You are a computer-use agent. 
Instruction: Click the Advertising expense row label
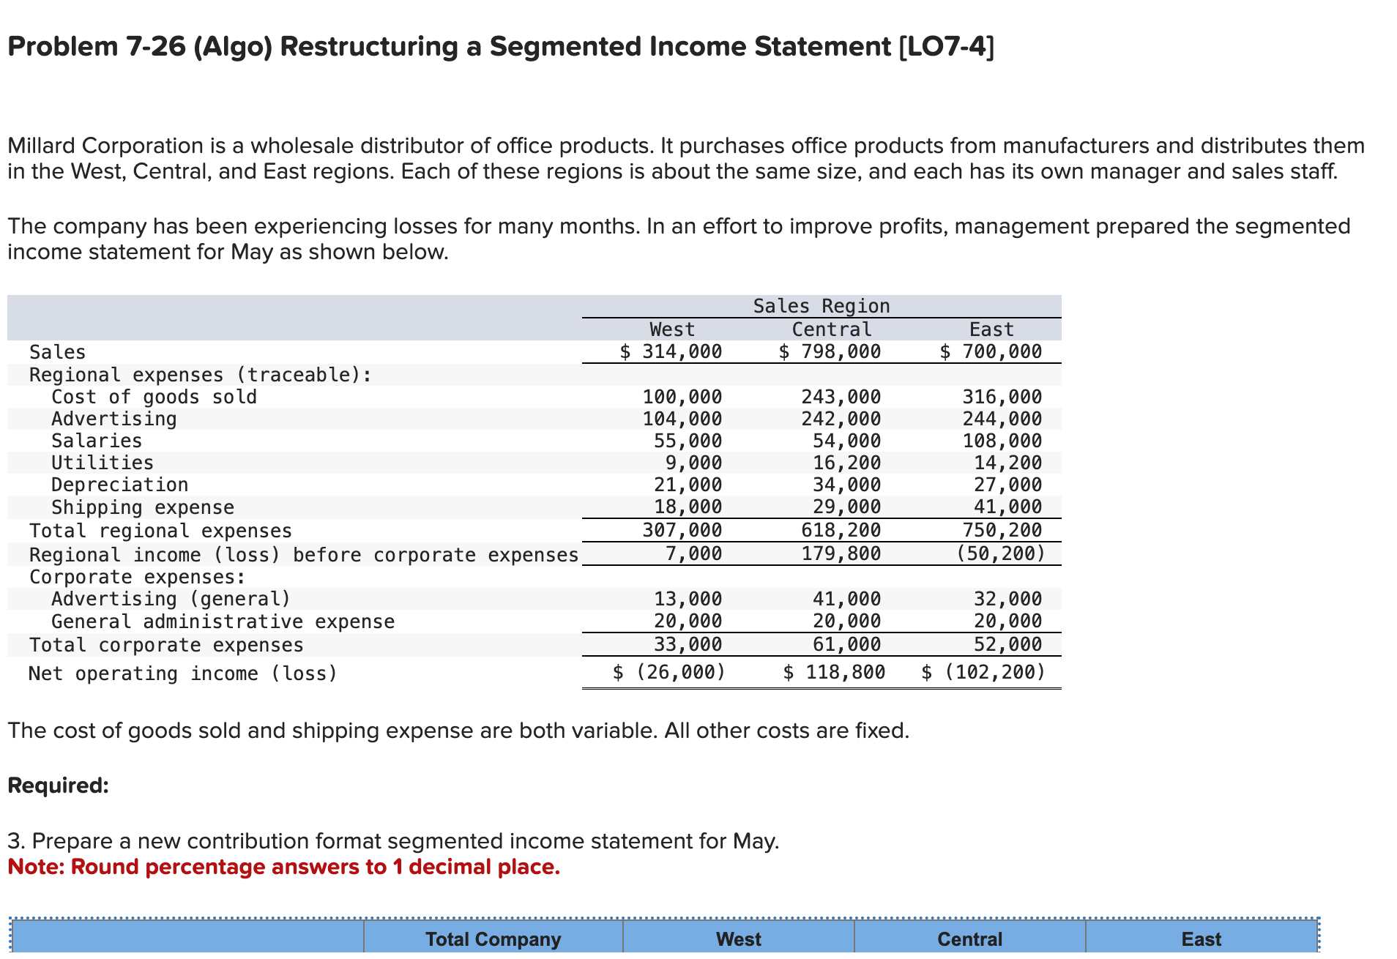click(x=113, y=419)
